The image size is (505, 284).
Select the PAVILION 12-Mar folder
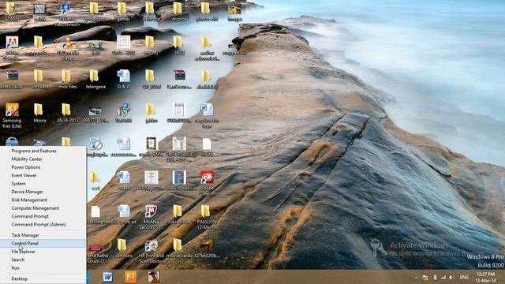(x=207, y=217)
